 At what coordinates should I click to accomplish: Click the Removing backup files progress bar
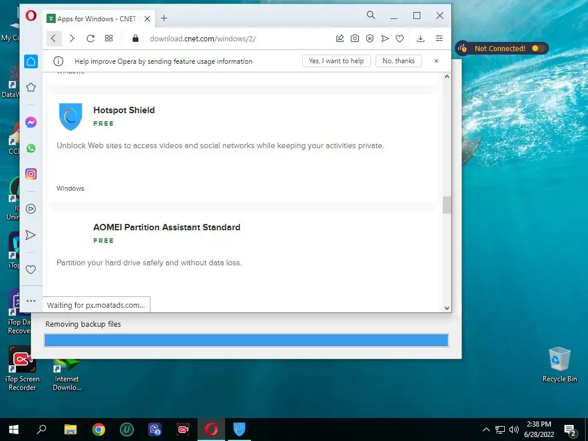[246, 340]
